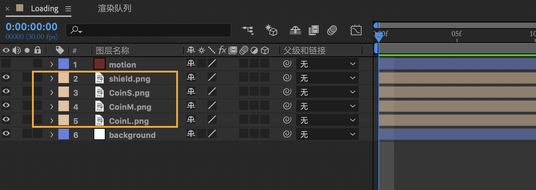
Task: Enable motion blur composition switch
Action: coord(332,30)
